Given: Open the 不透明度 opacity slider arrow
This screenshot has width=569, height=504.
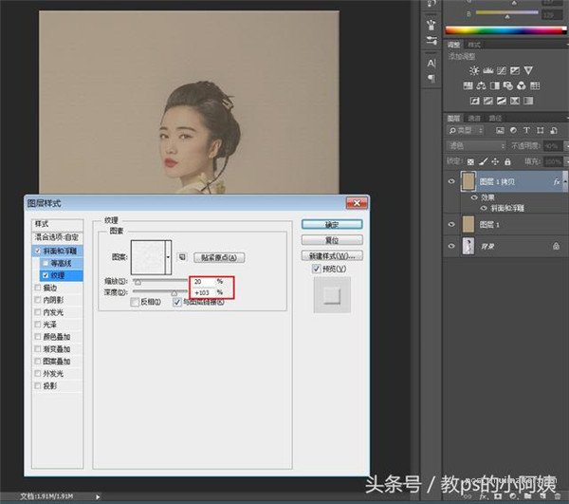Looking at the screenshot, I should [566, 146].
